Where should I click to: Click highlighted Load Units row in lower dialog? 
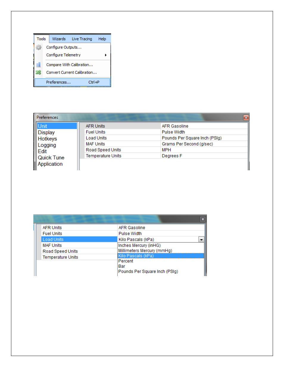pos(79,240)
